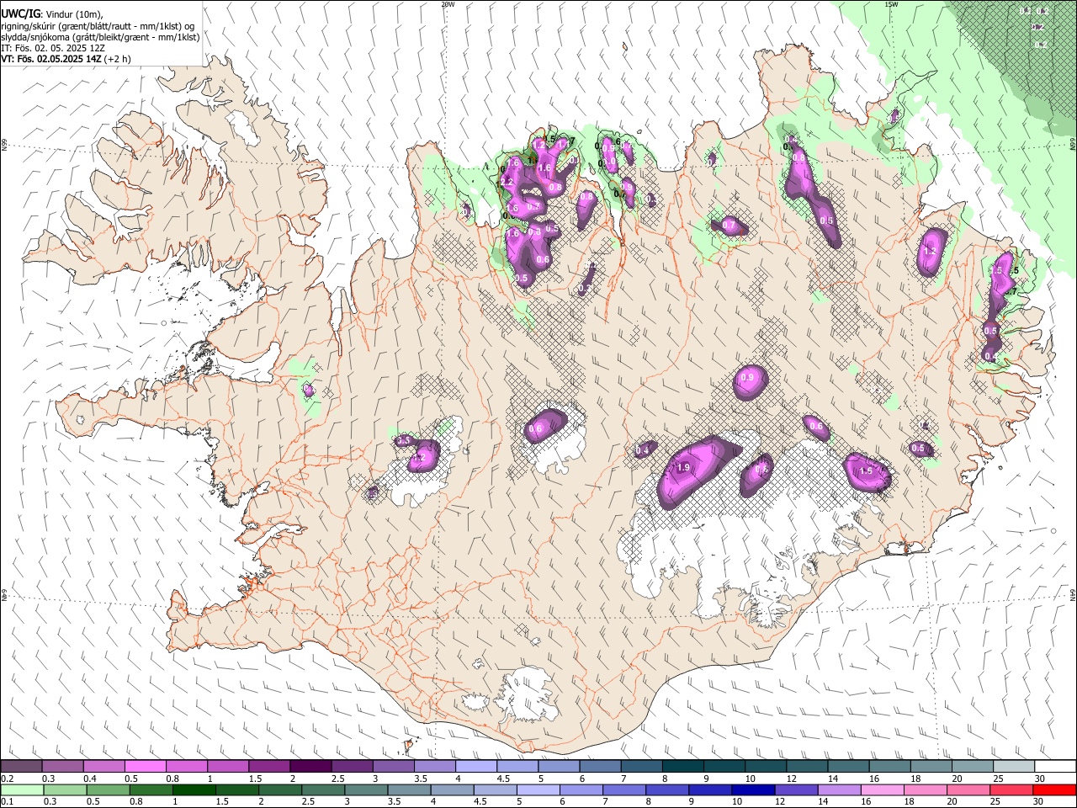Click the 2.2 value in the northern precipitation cluster
Viewport: 1077px width, 808px height.
507,182
